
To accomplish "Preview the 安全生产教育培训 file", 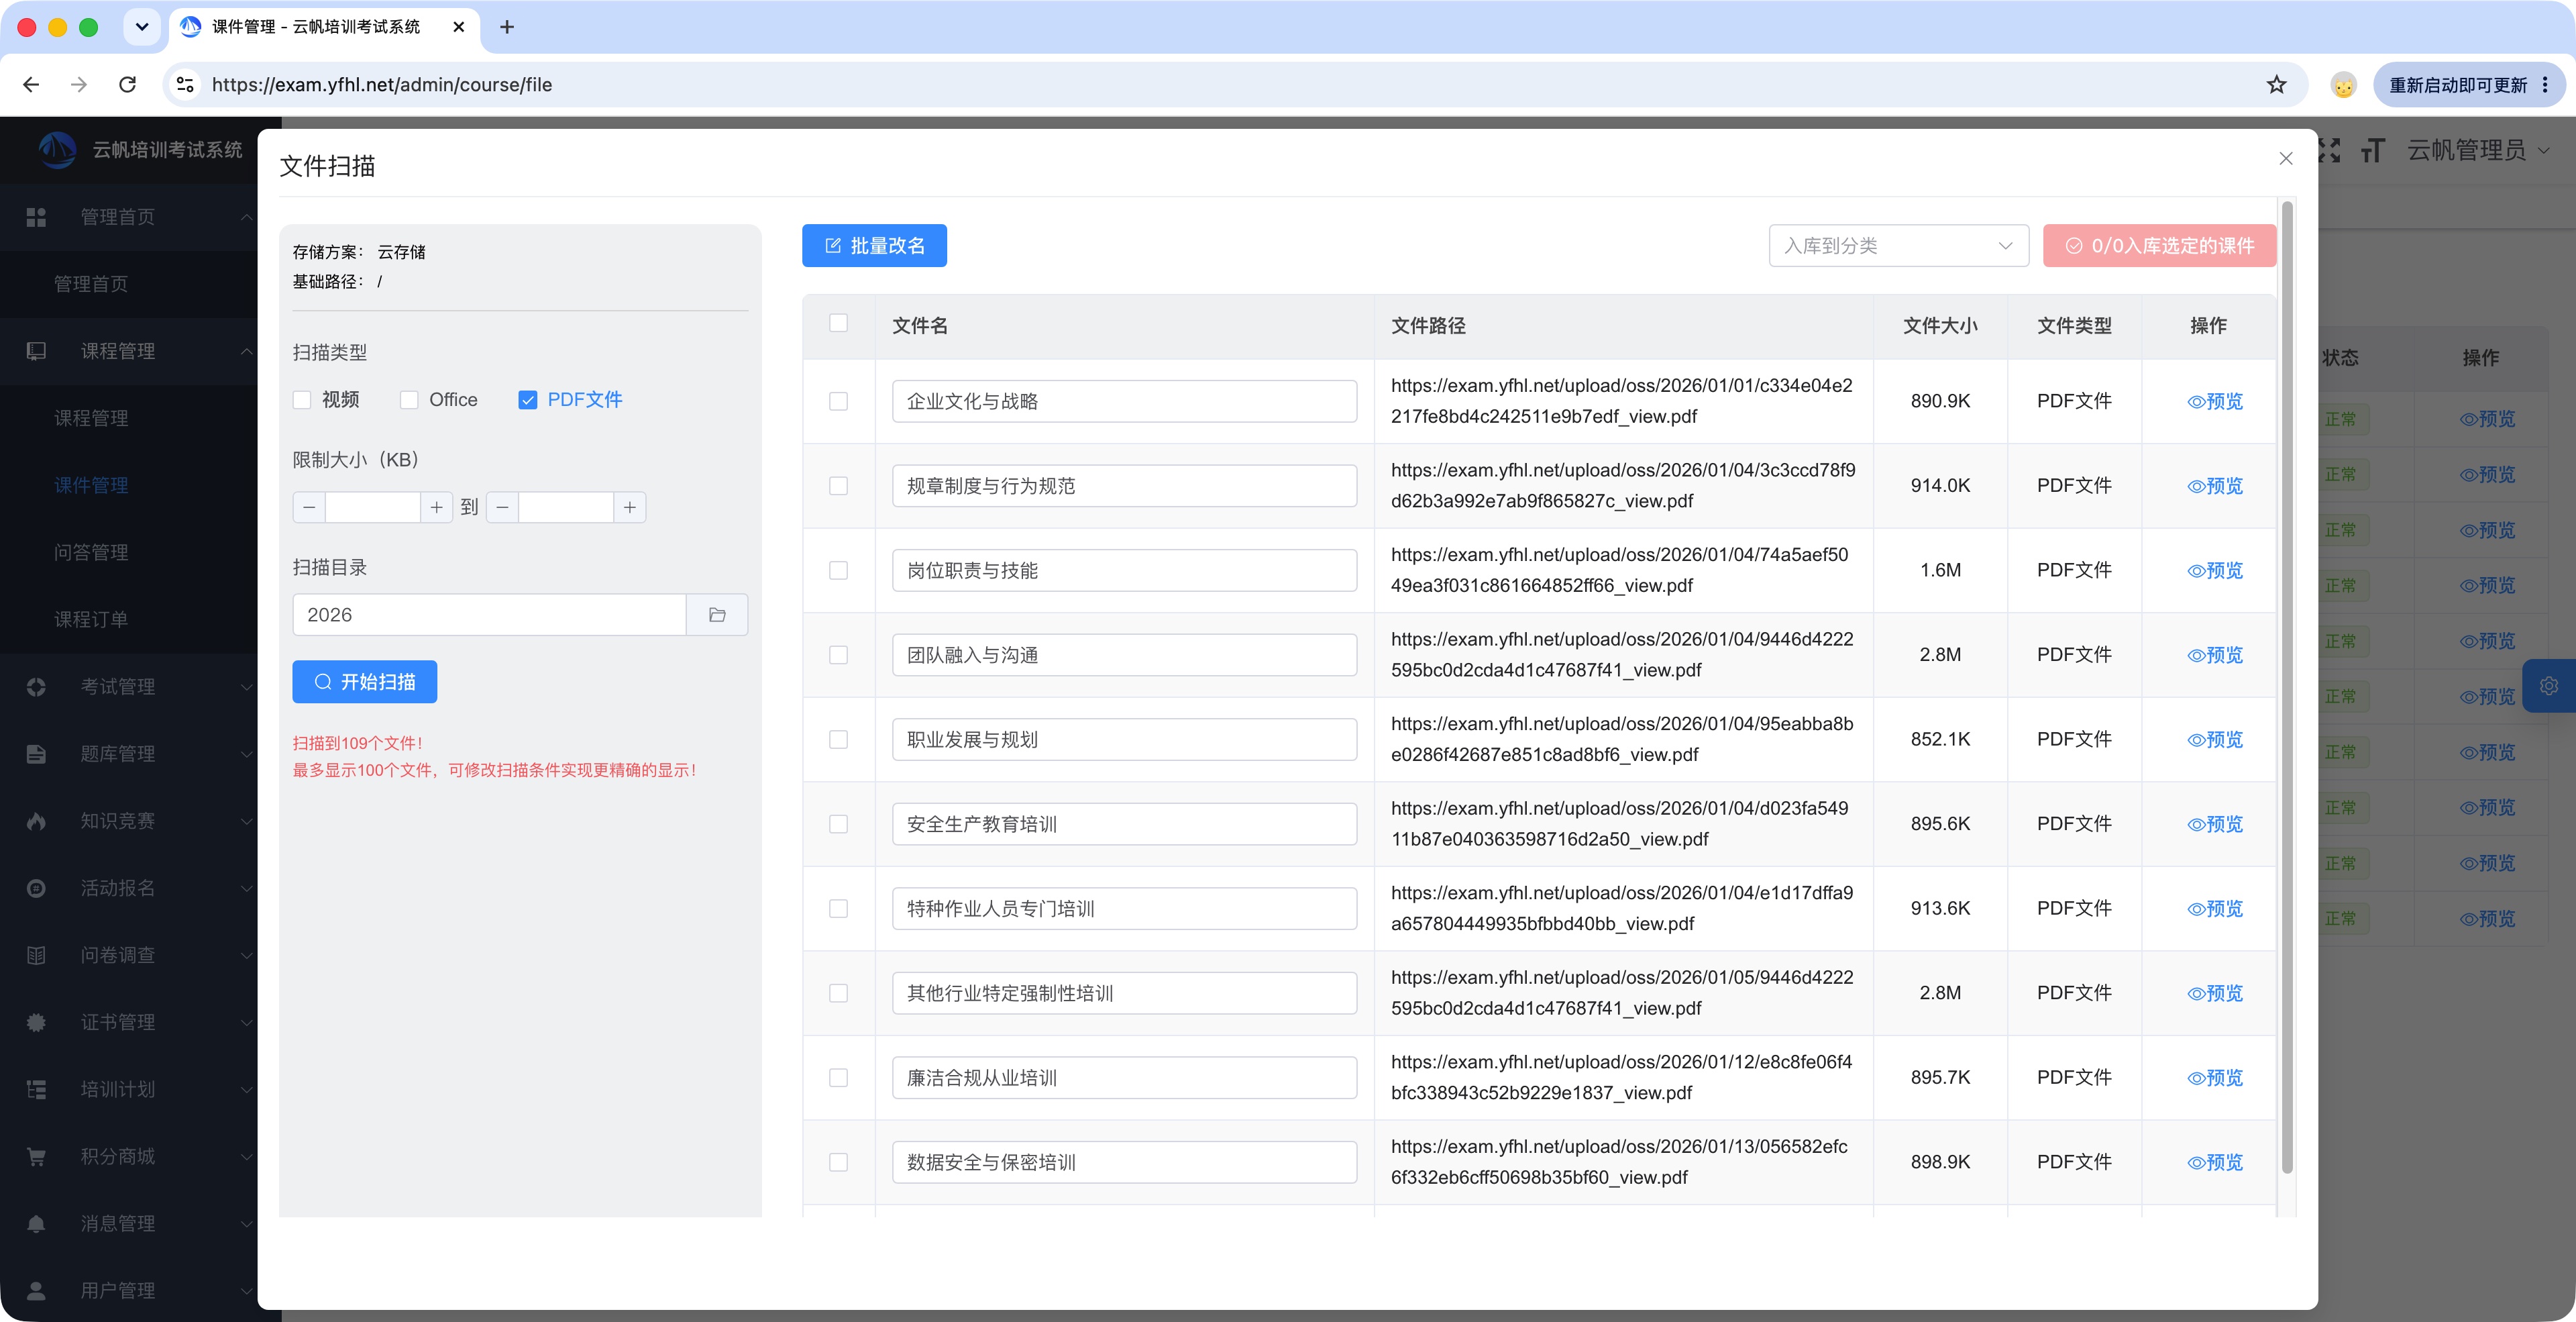I will click(2215, 824).
